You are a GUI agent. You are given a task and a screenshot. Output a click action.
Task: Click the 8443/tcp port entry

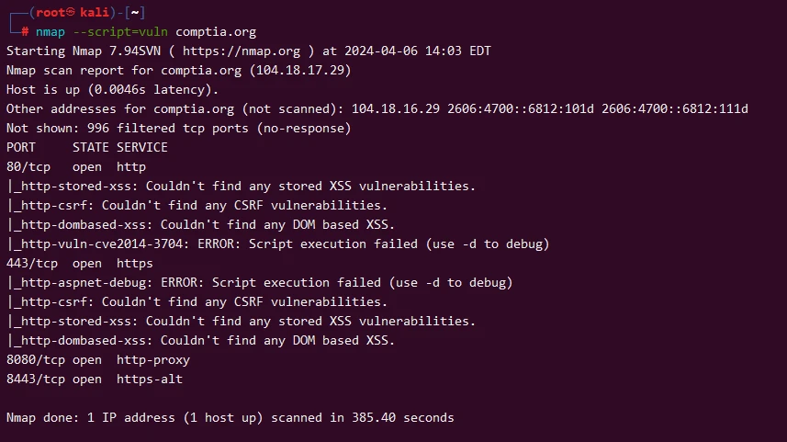tap(32, 379)
